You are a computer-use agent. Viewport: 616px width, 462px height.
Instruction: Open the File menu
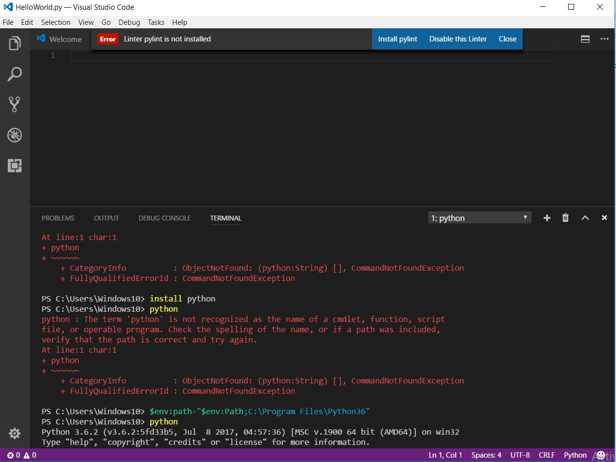(x=8, y=22)
